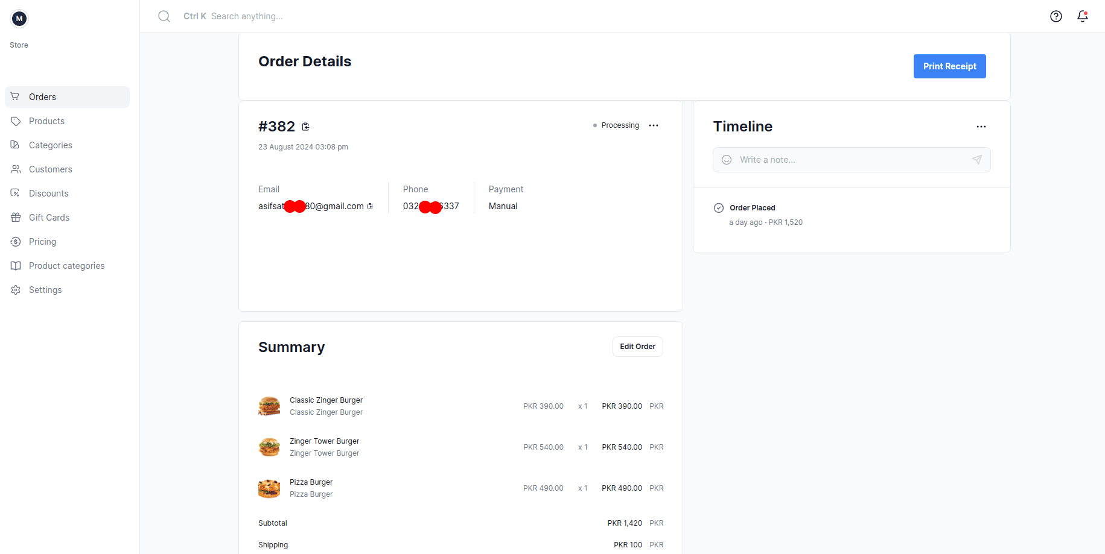1105x554 pixels.
Task: Open Timeline three-dot options menu
Action: pos(981,127)
